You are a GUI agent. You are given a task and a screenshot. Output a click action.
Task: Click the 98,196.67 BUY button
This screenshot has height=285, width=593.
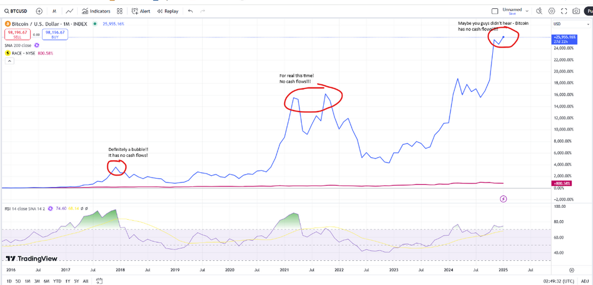click(x=55, y=34)
